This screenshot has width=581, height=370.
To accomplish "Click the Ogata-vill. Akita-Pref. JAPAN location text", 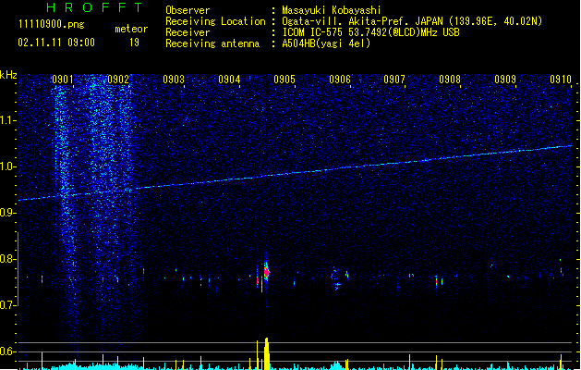I will [x=412, y=21].
